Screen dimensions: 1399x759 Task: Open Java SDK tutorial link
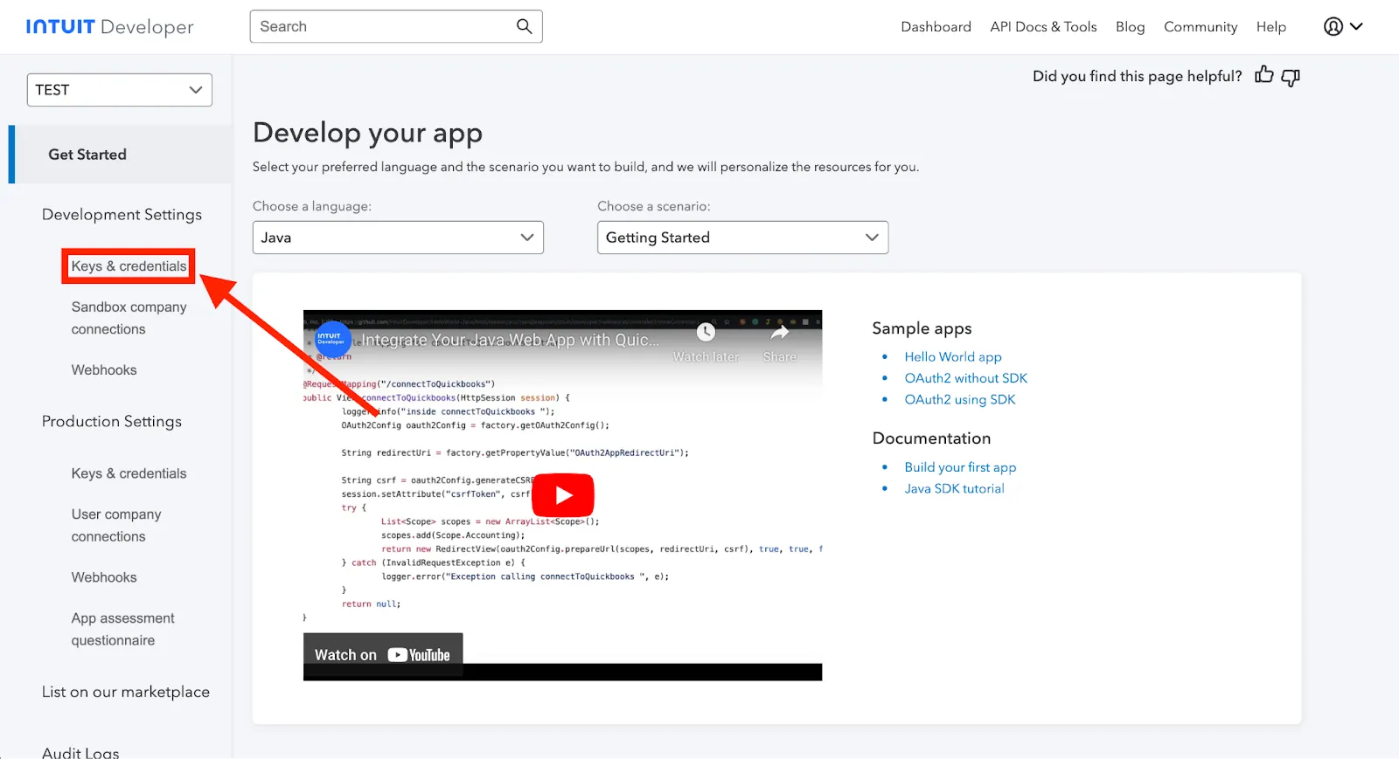954,488
